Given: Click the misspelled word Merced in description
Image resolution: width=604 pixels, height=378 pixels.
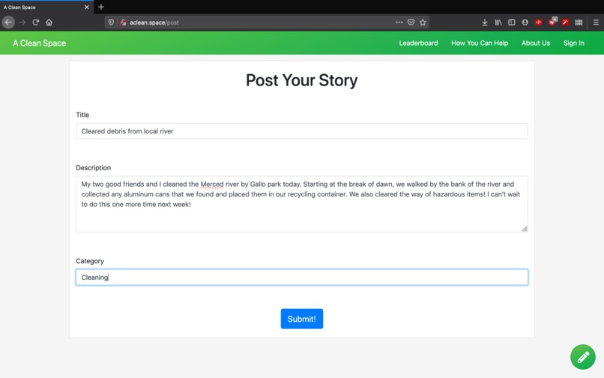Looking at the screenshot, I should pos(212,184).
